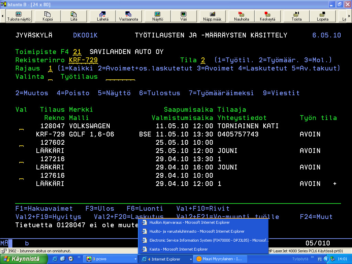Click Val2+F19=Hyvitys label
The width and height of the screenshot is (352, 264).
(x=48, y=217)
